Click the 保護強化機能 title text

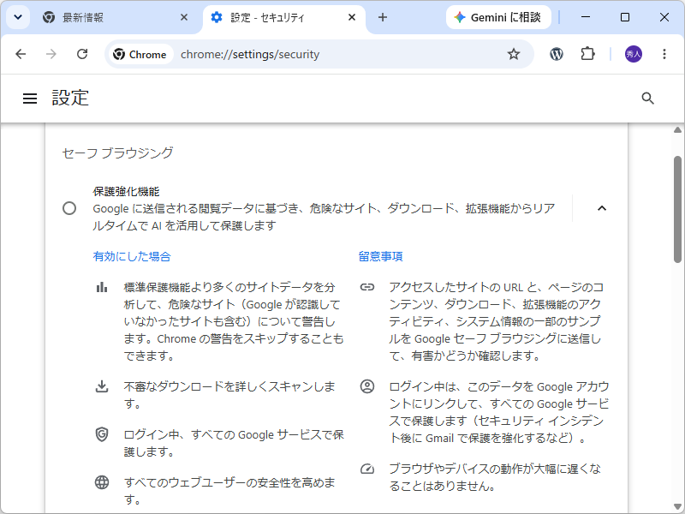(x=126, y=191)
